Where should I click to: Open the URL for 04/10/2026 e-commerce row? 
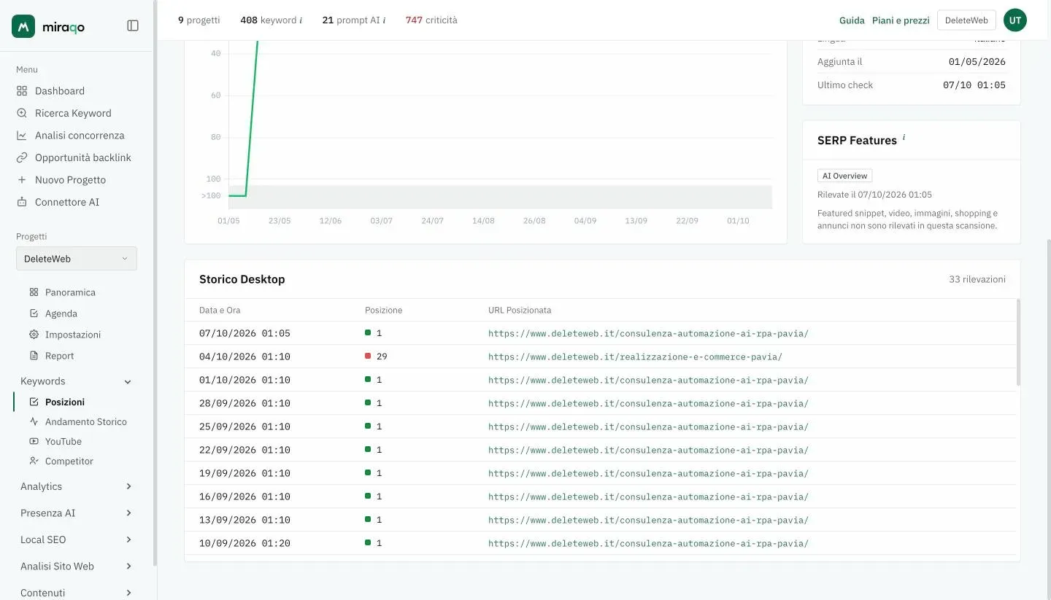[635, 357]
